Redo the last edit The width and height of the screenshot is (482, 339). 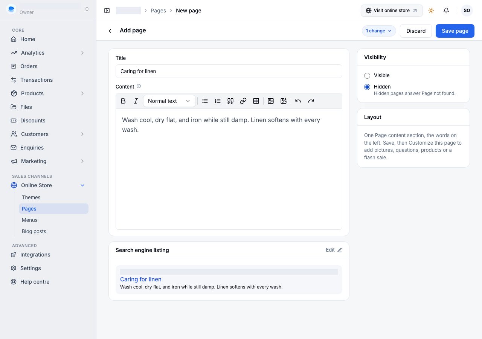point(311,101)
